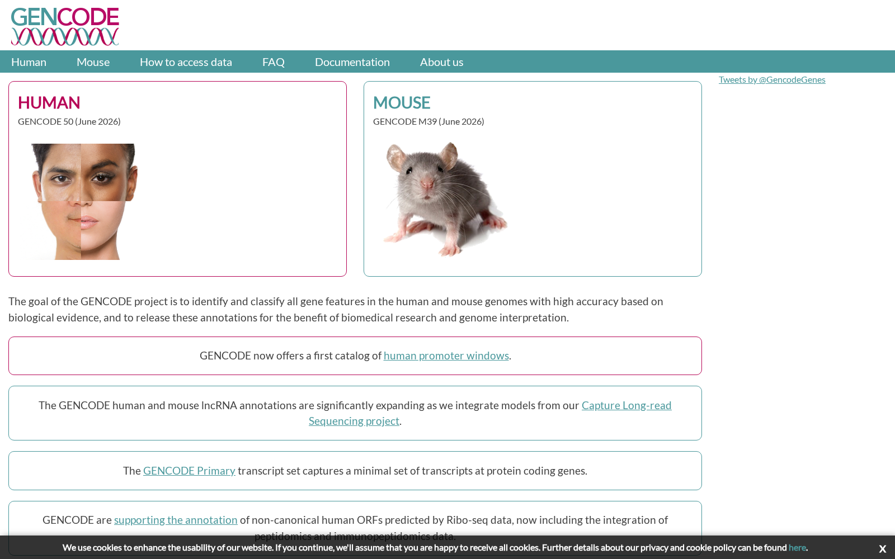
Task: Click the grey mouse photo
Action: coord(445,199)
